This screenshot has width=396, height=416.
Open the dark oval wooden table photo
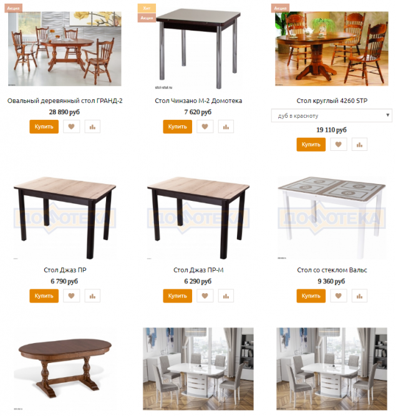coord(65,369)
